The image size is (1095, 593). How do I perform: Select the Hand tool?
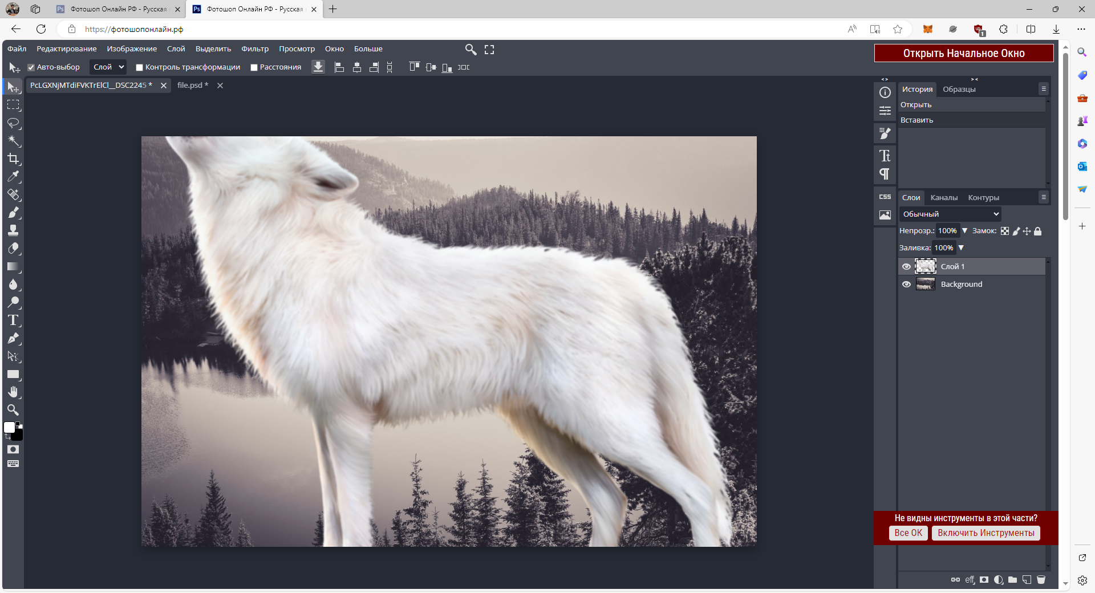(14, 392)
